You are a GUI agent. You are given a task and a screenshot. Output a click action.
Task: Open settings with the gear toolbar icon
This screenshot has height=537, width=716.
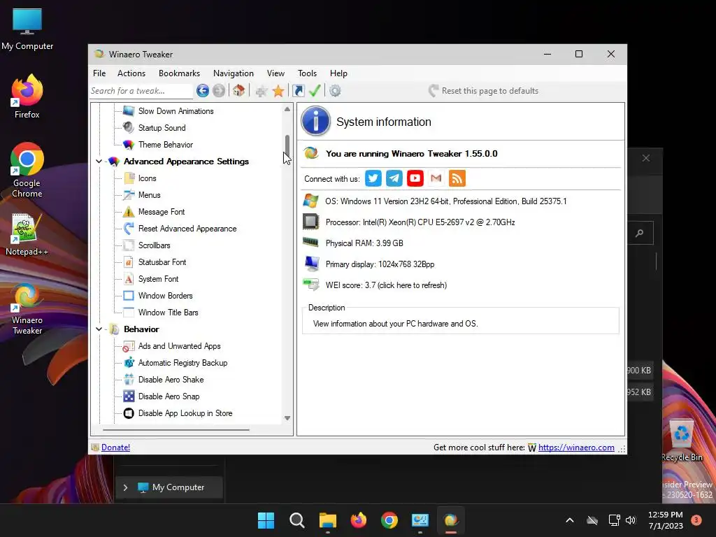click(335, 91)
